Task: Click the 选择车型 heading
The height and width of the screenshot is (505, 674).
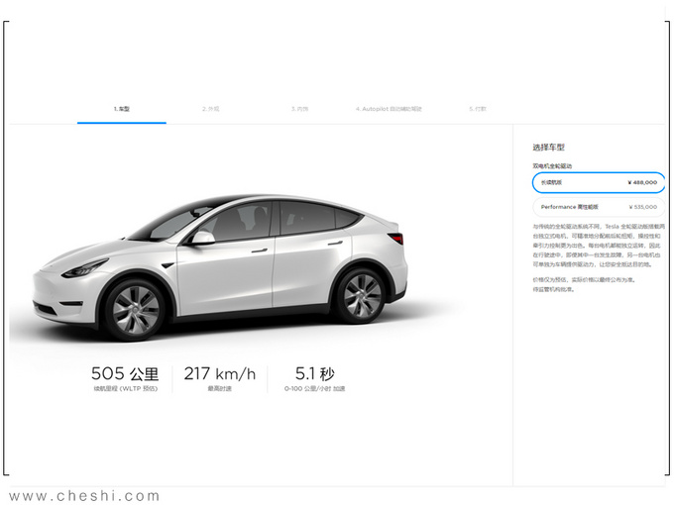Action: click(x=548, y=147)
